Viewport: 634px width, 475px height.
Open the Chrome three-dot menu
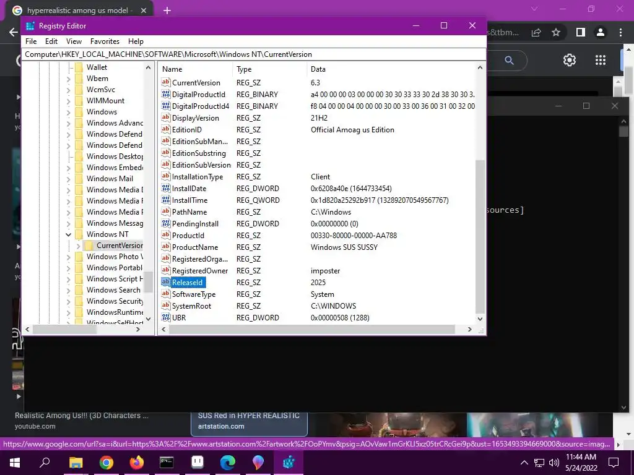[620, 32]
